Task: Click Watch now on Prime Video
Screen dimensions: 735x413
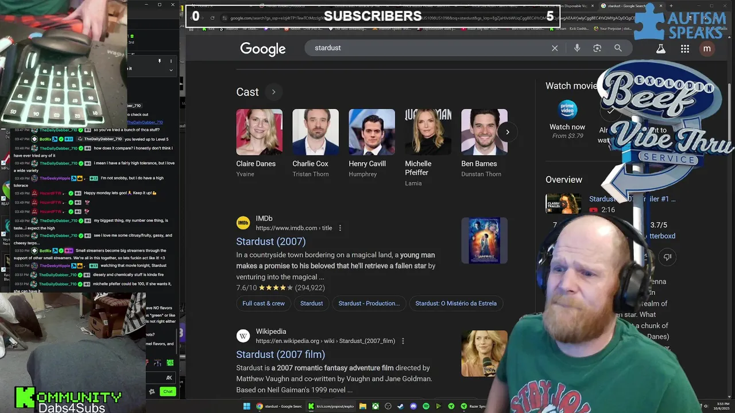Action: pos(567,127)
